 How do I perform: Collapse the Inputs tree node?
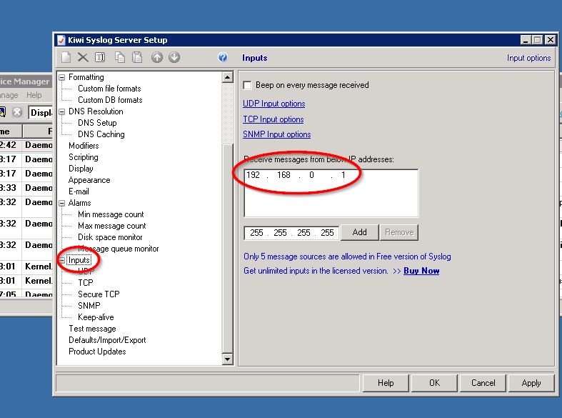(x=62, y=260)
